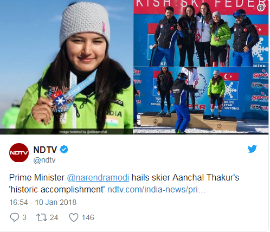Screen dimensions: 270x232
Task: Open the @ndtv handle
Action: click(44, 160)
